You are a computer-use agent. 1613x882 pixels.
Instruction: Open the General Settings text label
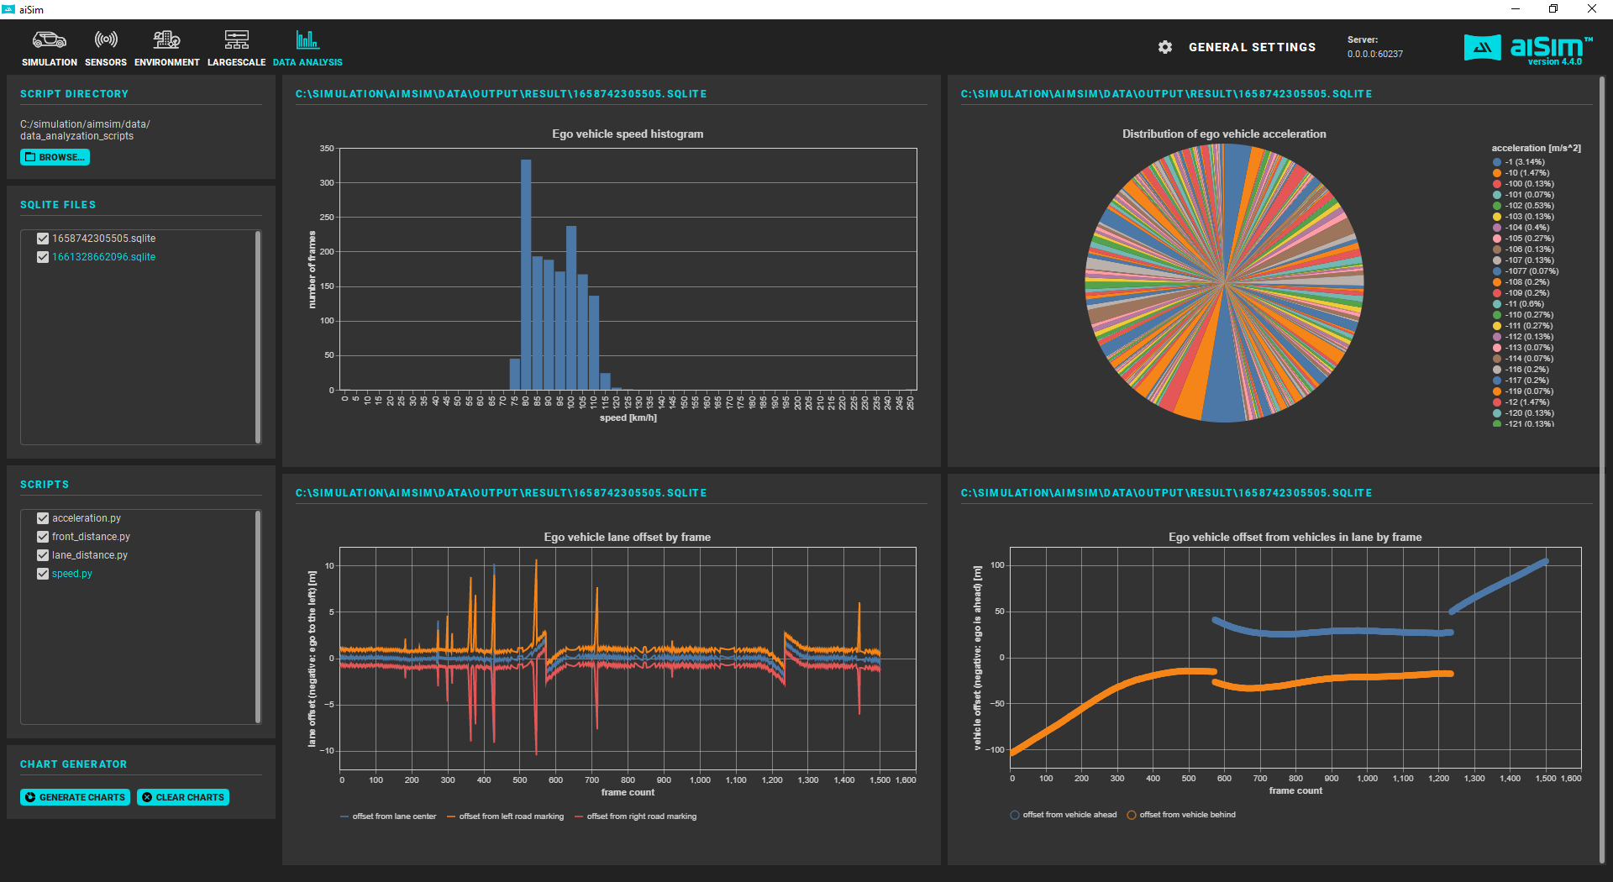coord(1252,47)
